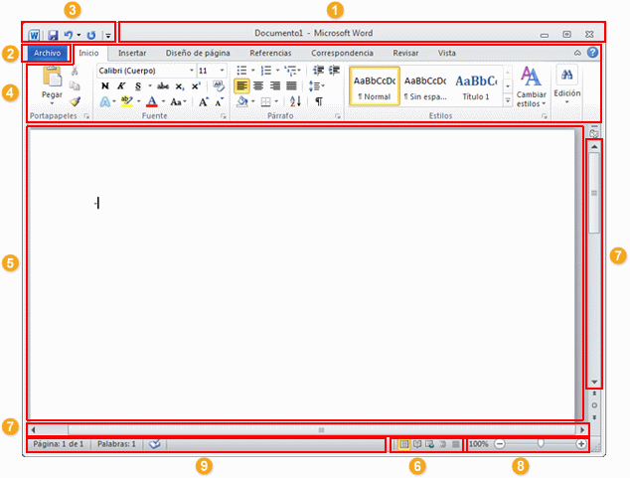Image resolution: width=630 pixels, height=478 pixels.
Task: Open the line spacing dropdown
Action: point(317,85)
